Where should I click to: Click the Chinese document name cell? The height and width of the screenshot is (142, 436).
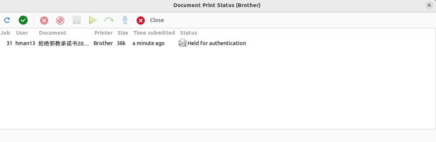[x=64, y=44]
